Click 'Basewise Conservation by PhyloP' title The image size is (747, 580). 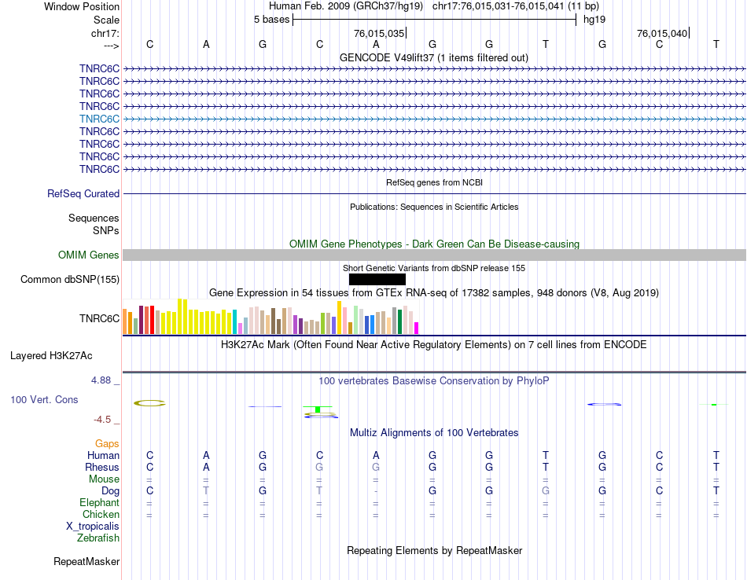(434, 381)
